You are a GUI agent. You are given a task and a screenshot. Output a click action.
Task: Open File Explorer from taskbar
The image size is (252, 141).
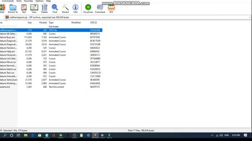pos(26,135)
